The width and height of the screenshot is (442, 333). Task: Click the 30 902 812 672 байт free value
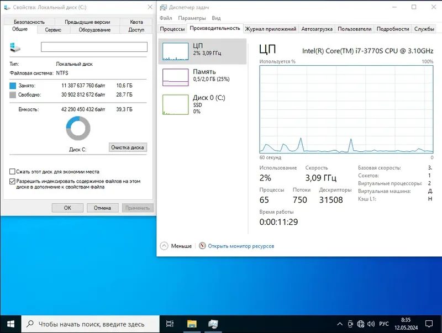tap(83, 94)
